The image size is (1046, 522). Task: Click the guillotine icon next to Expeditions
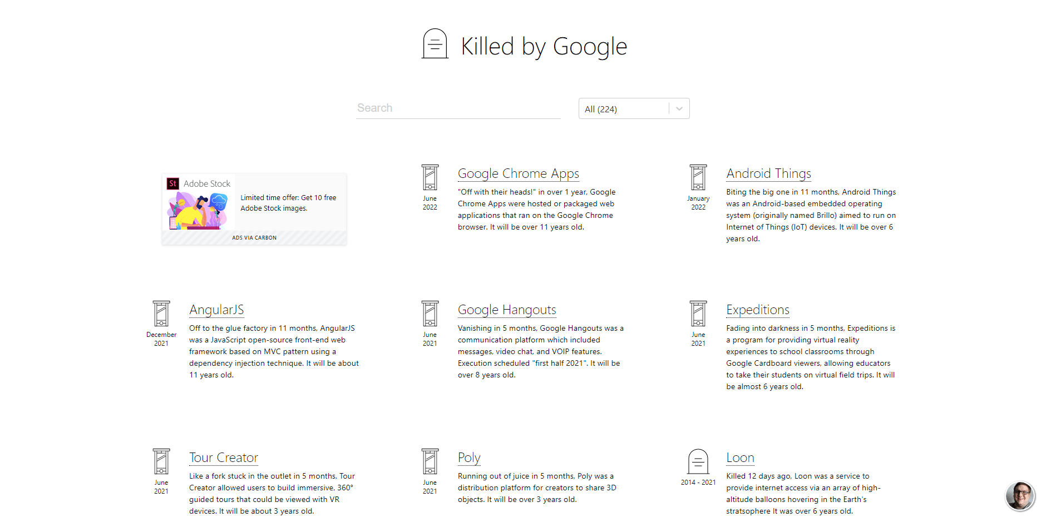pos(698,314)
